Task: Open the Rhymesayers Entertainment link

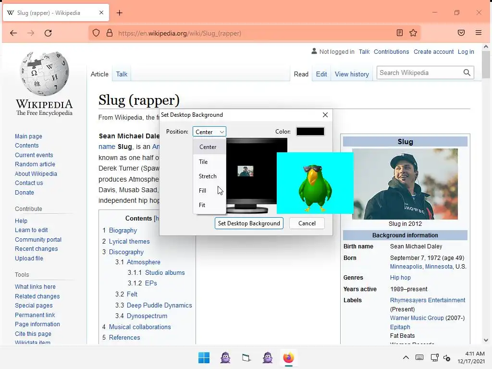Action: 427,300
